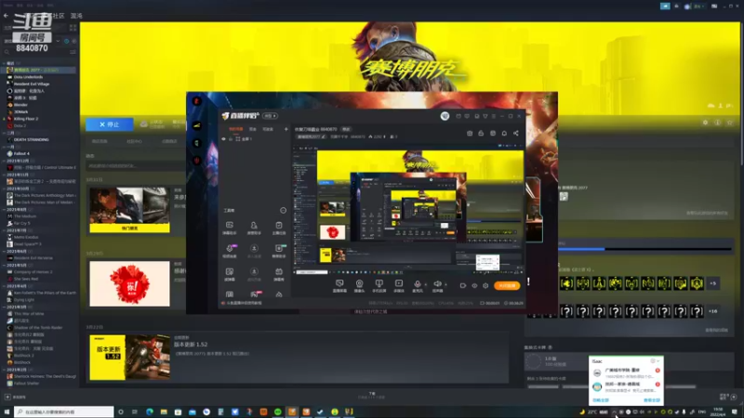Add a phone screen cast source in Douyu

[379, 285]
